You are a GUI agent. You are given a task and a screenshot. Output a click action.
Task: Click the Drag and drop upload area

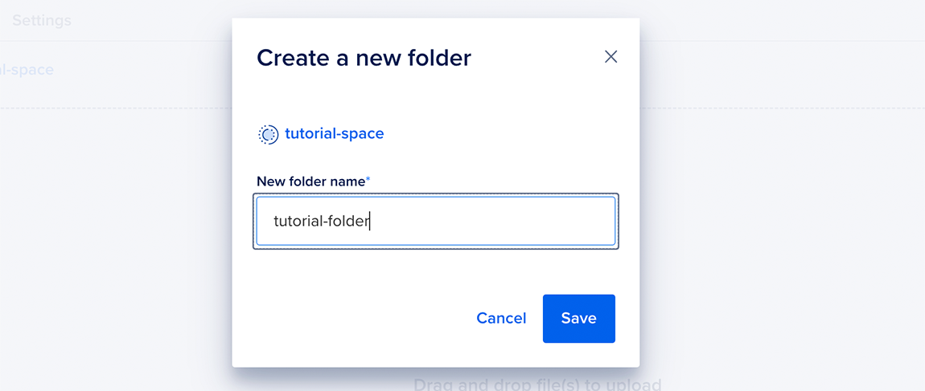tap(536, 385)
